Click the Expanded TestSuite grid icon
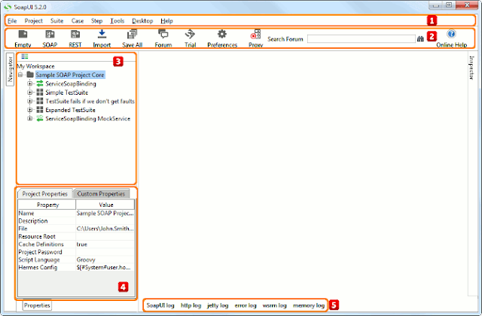 coord(40,110)
